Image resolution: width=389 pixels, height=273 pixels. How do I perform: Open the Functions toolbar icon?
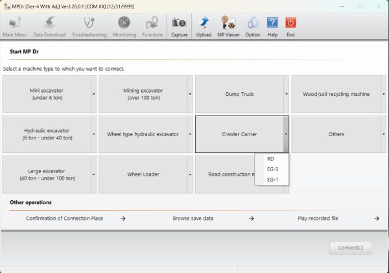tap(152, 27)
